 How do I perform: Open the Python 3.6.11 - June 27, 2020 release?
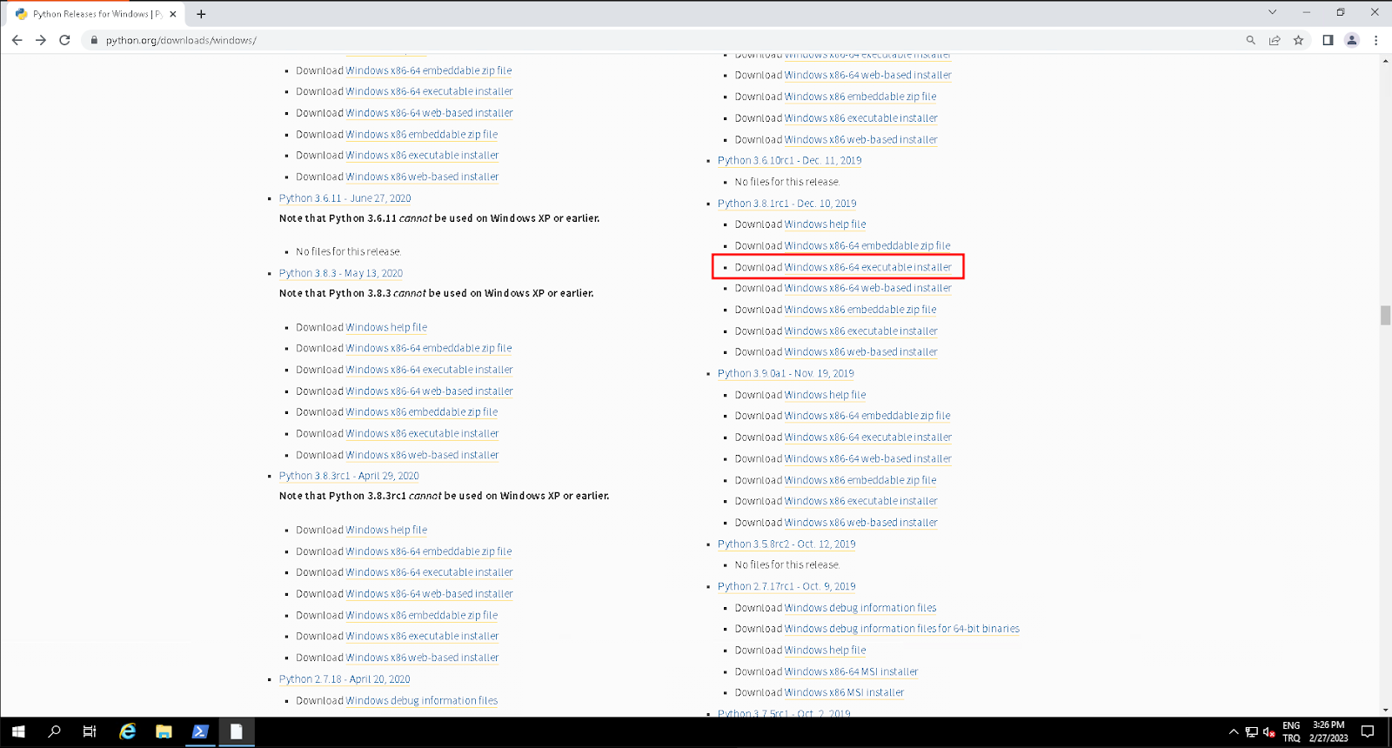pyautogui.click(x=345, y=198)
